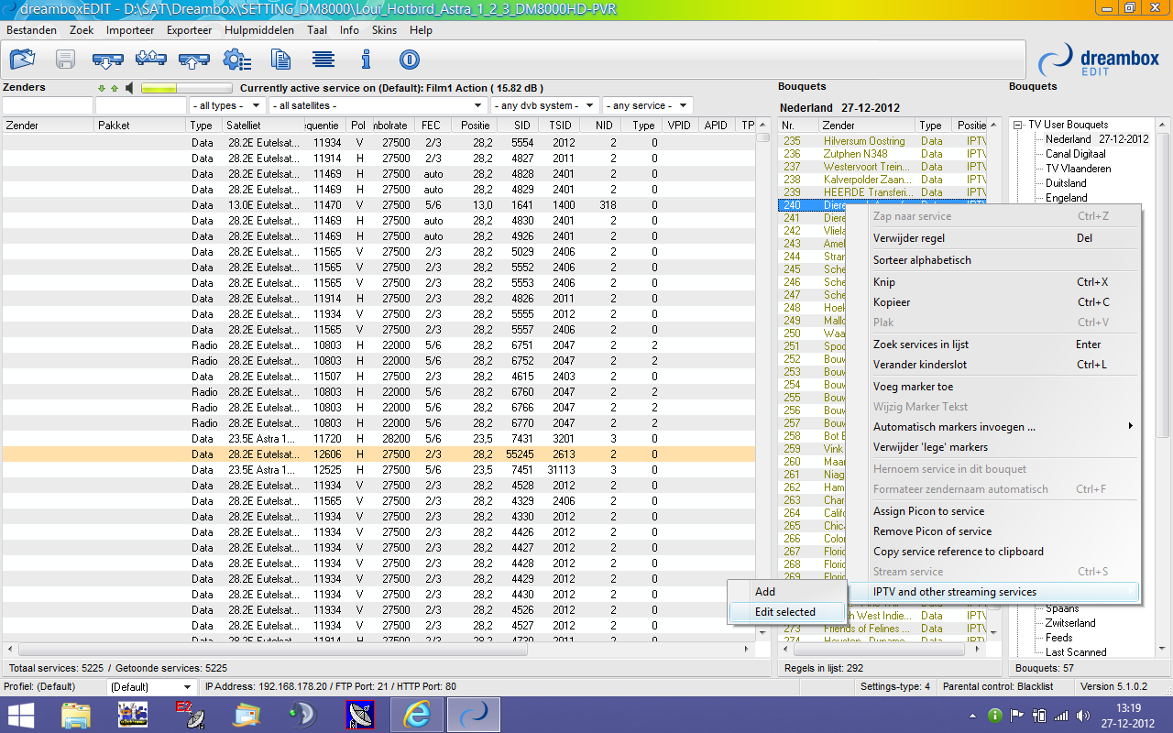
Task: Open 'Automatisch markers invoegen ...' submenu
Action: click(1003, 427)
